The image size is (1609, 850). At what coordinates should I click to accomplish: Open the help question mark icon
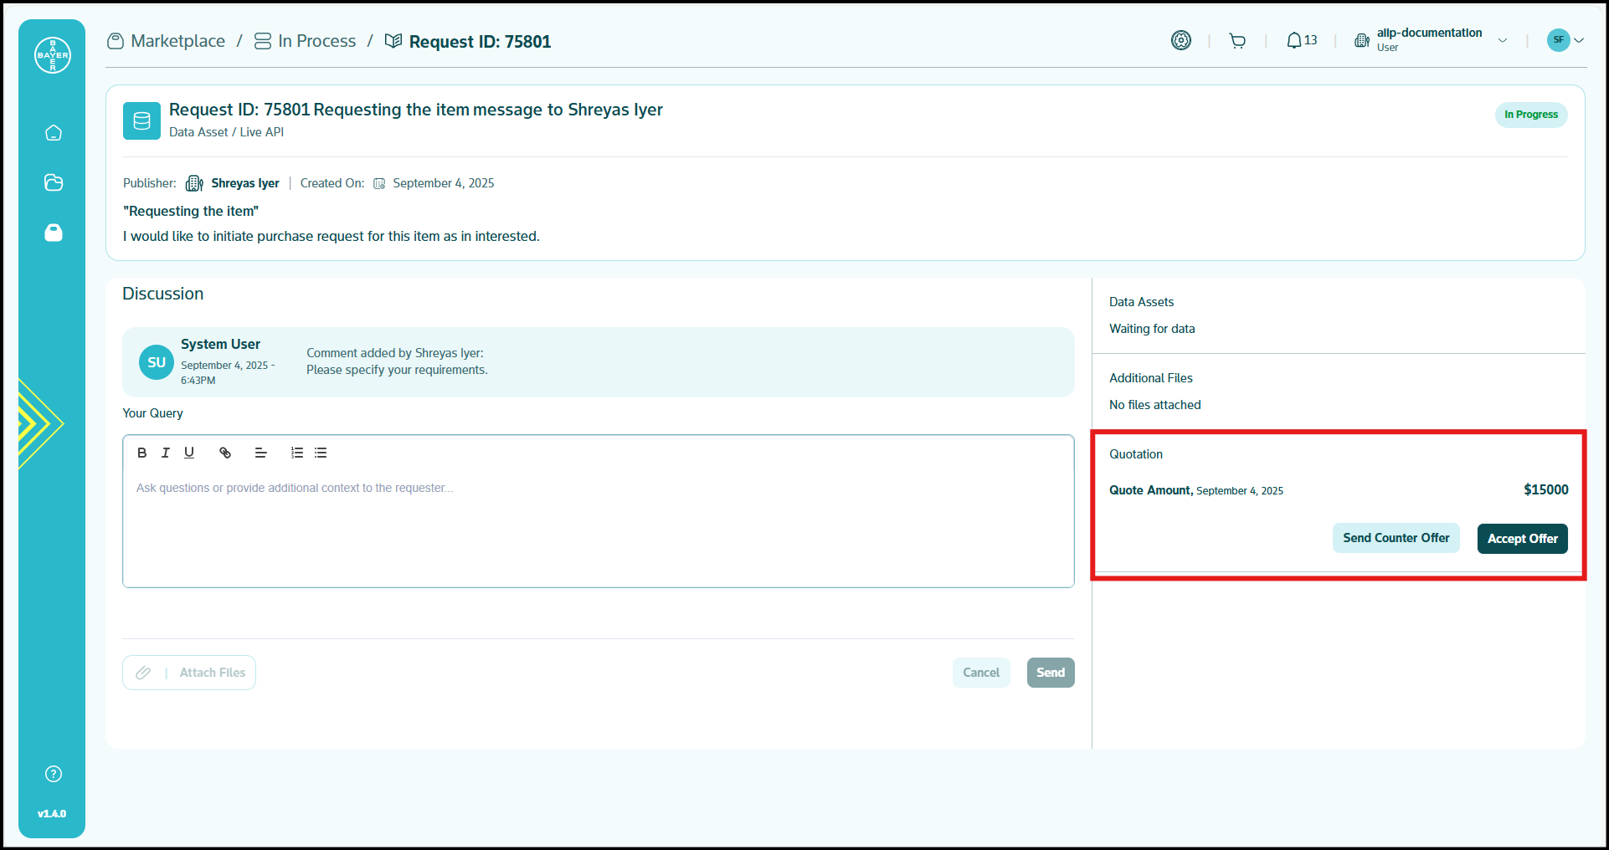click(54, 774)
